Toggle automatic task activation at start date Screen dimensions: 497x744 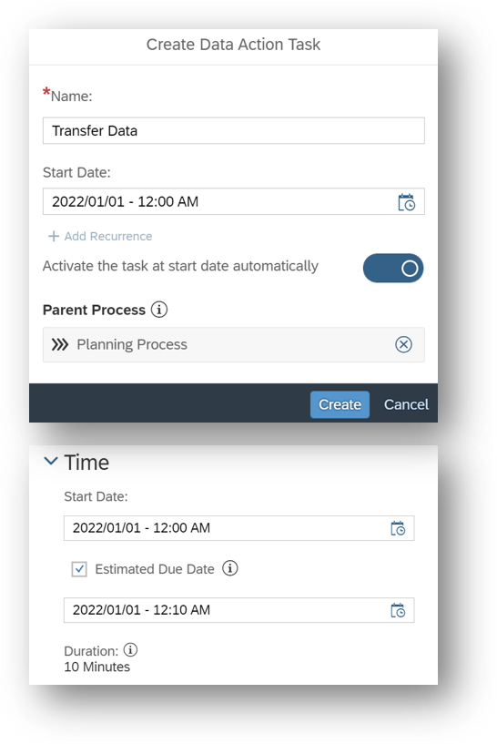(393, 268)
